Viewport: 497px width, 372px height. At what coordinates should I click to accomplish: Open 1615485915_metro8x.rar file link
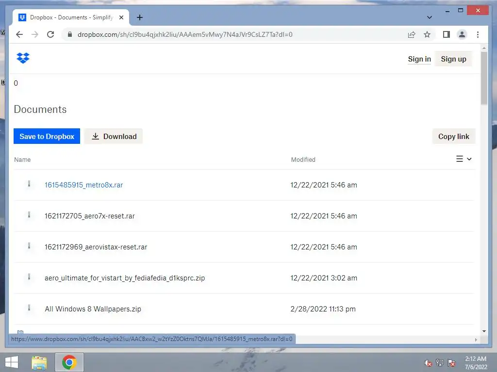click(83, 185)
